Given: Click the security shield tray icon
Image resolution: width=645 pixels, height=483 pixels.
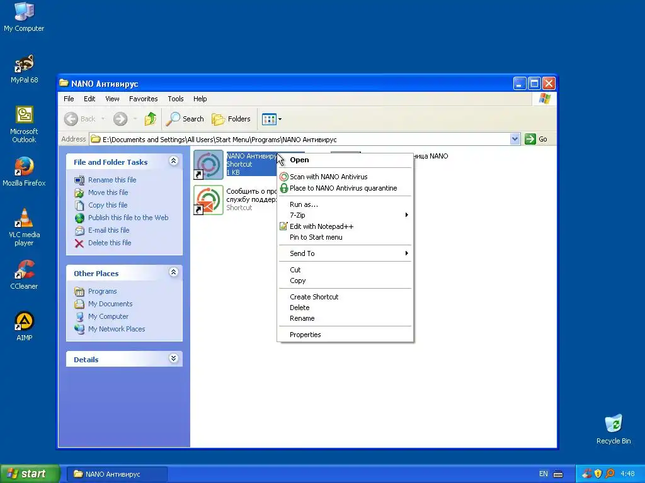Looking at the screenshot, I should pyautogui.click(x=598, y=474).
